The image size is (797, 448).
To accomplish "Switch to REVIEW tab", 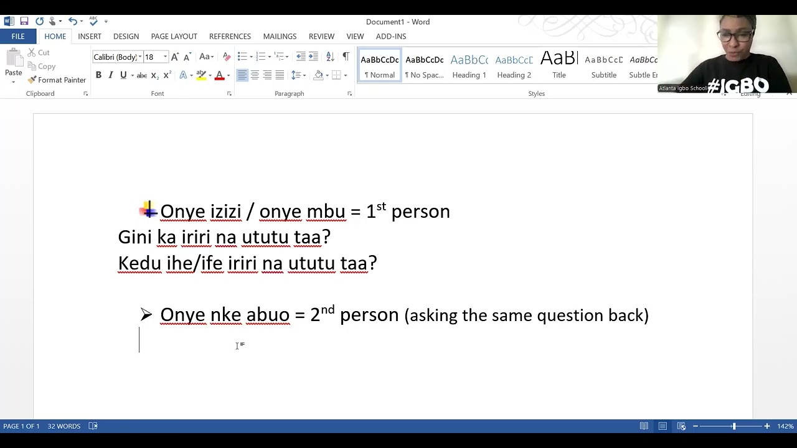I will click(321, 36).
